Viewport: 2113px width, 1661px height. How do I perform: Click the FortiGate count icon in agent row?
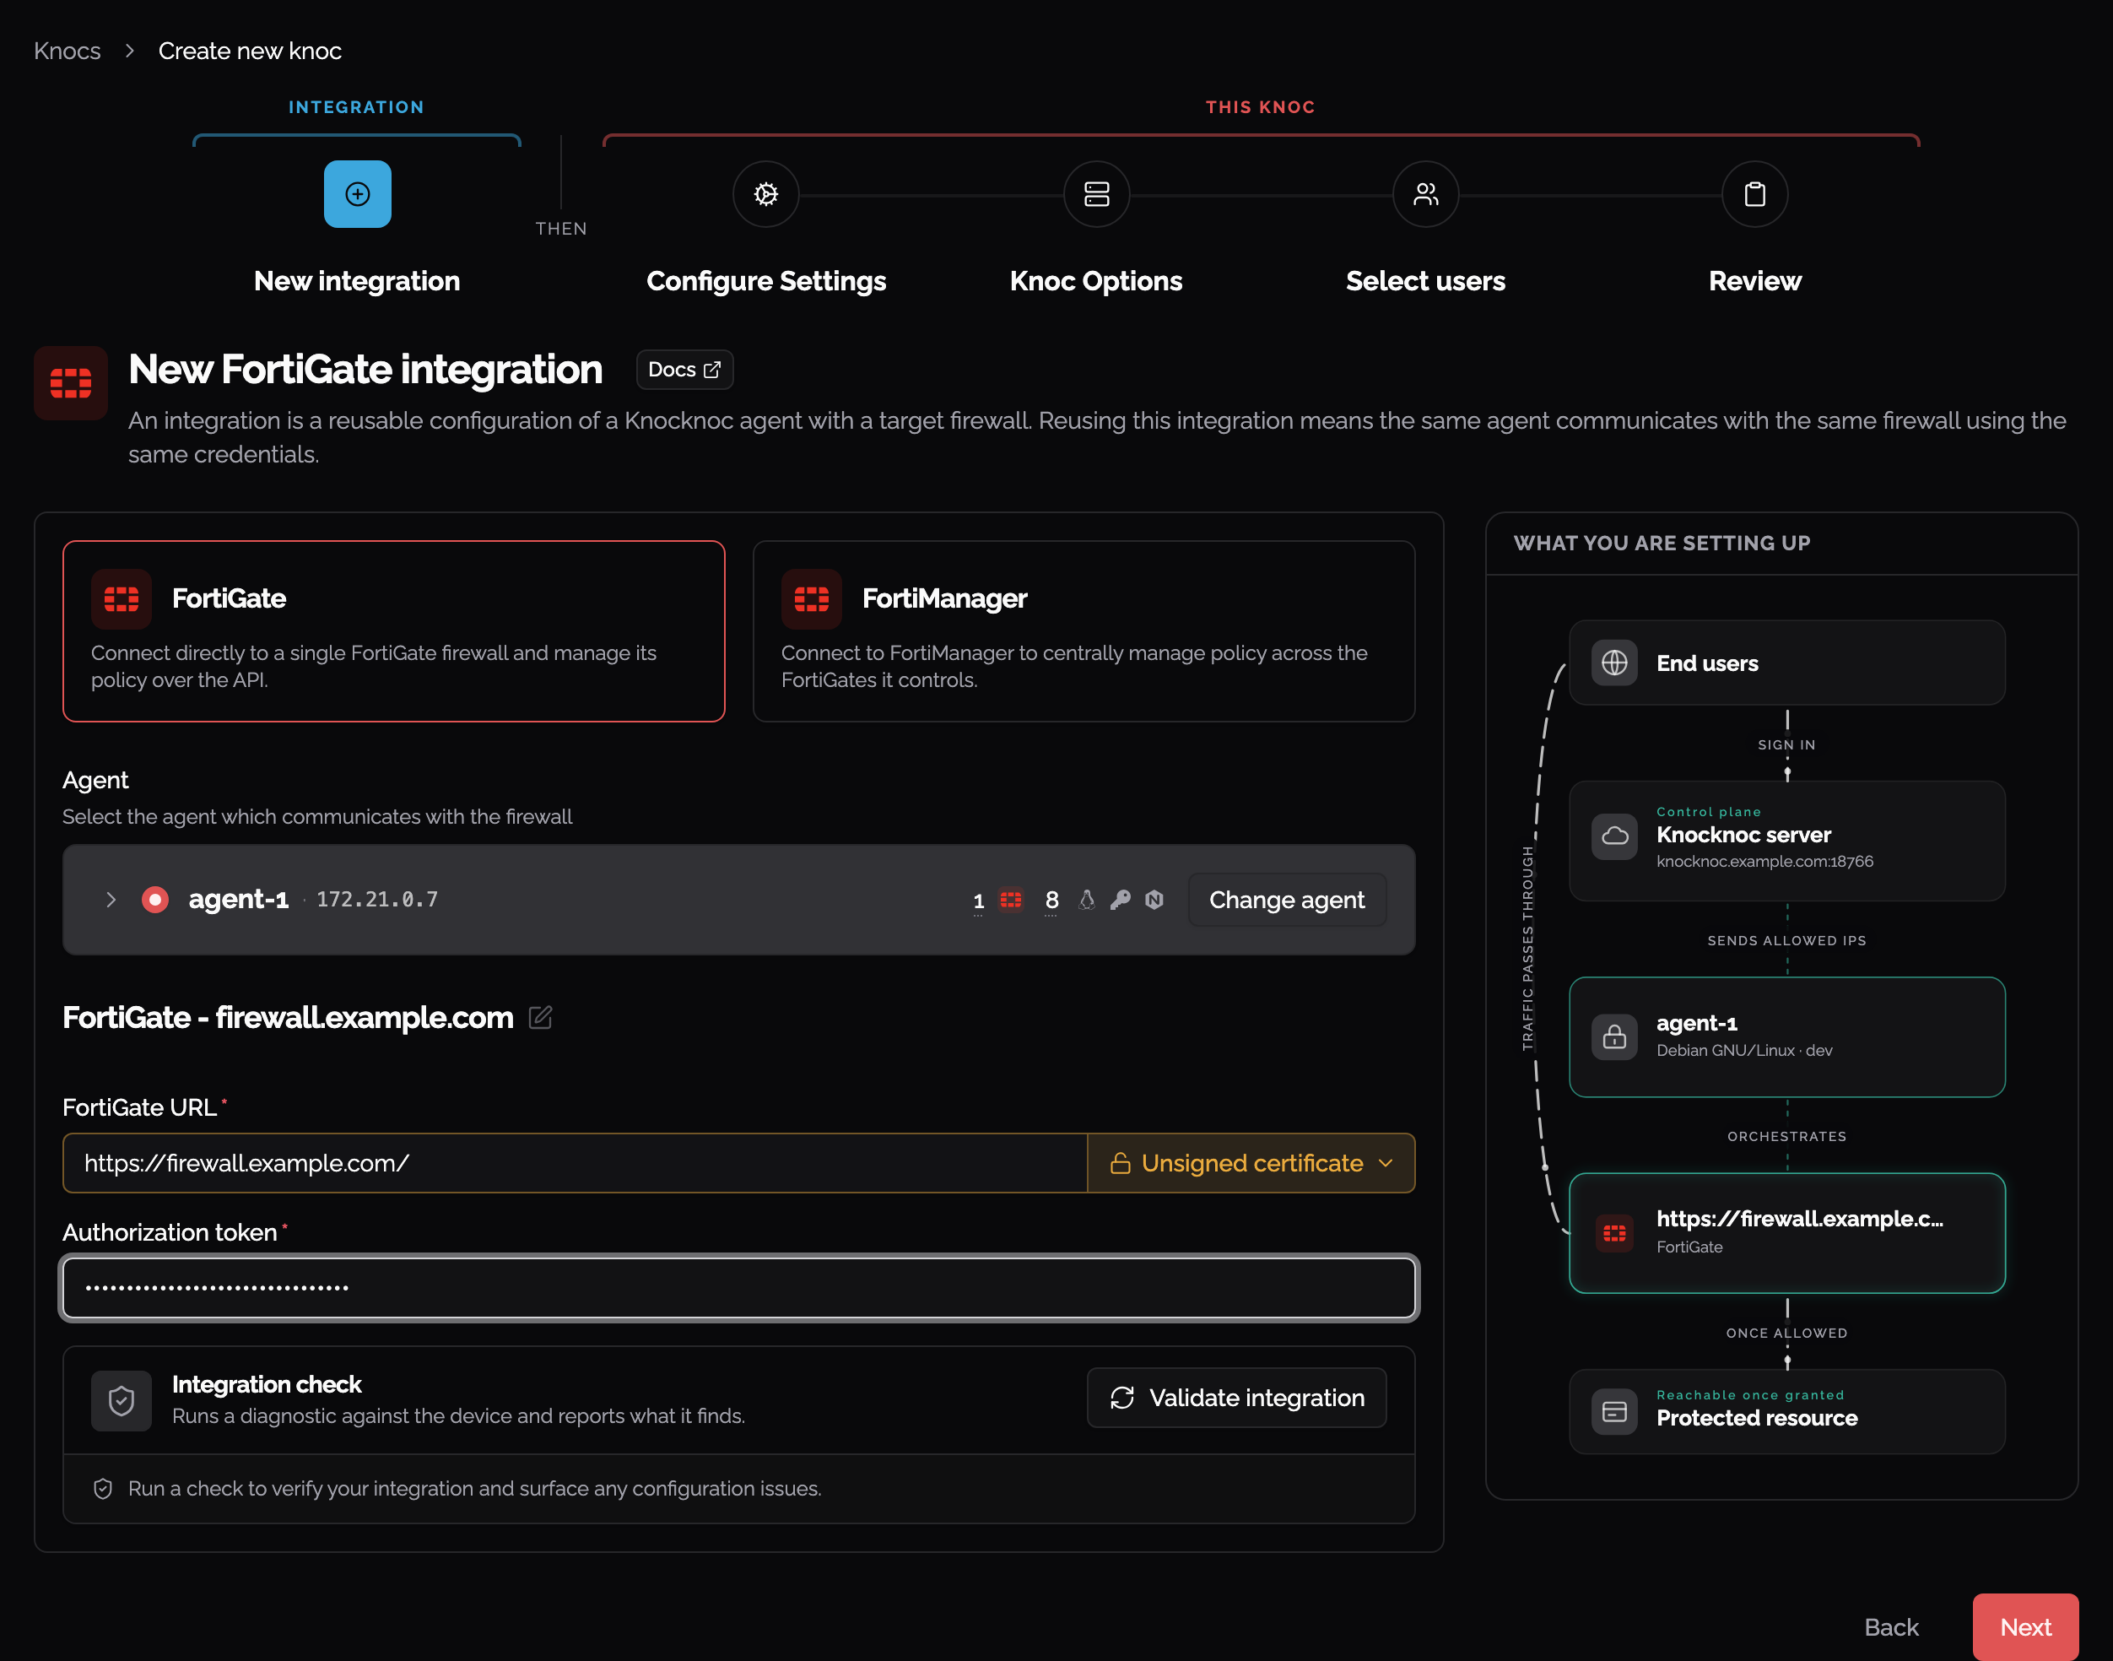click(x=1011, y=900)
